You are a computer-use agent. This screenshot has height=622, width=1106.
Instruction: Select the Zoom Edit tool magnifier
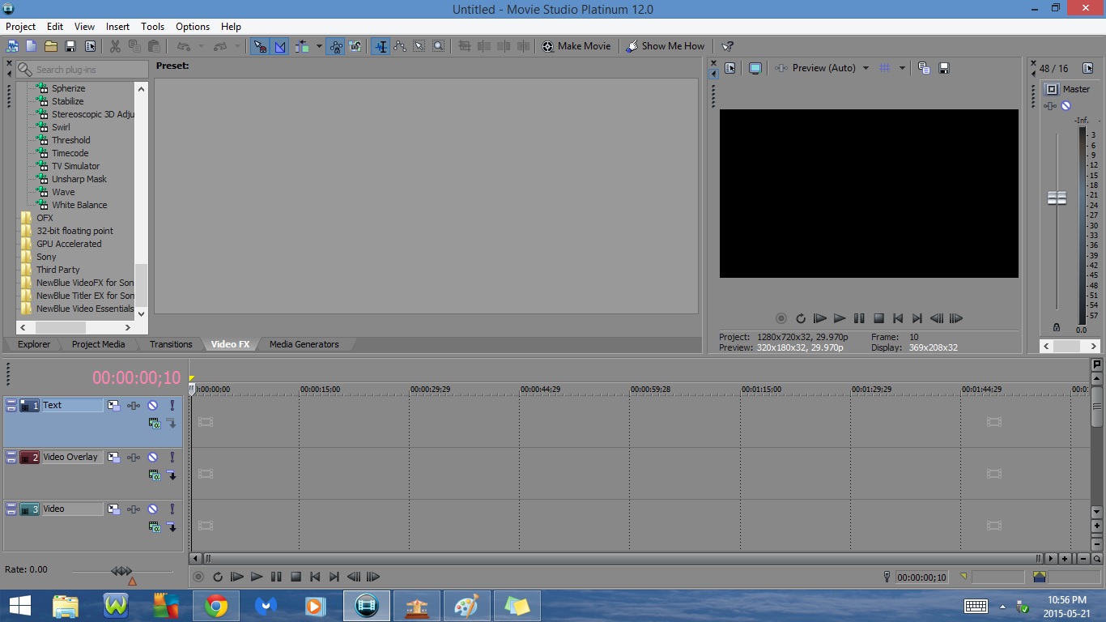point(439,46)
